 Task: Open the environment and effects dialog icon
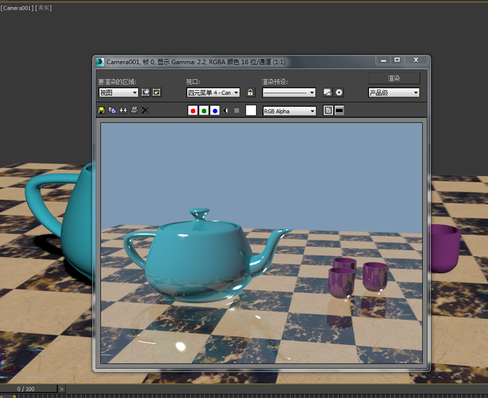click(x=339, y=93)
